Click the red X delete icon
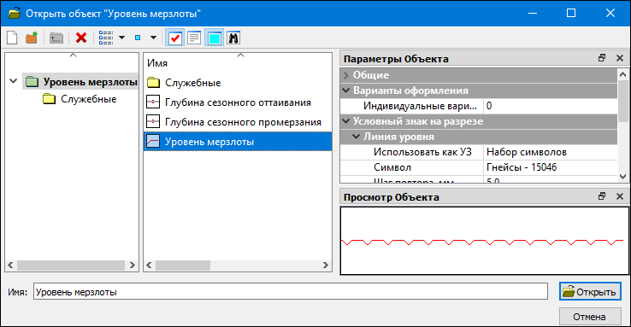 [x=81, y=38]
